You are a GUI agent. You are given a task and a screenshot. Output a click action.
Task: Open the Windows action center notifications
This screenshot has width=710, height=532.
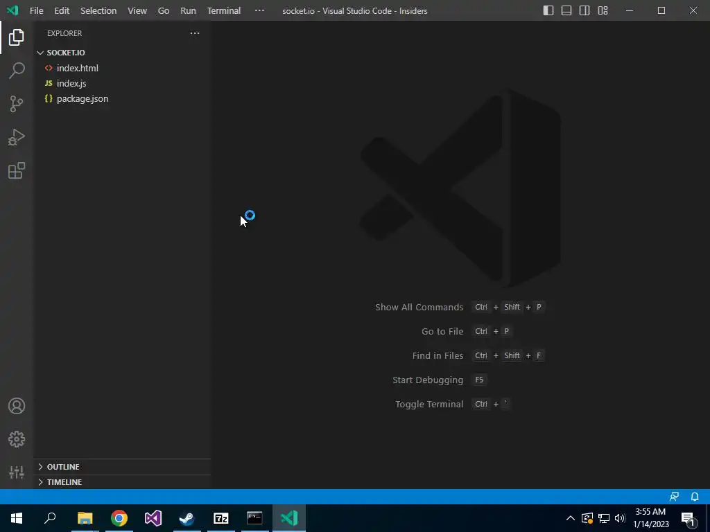click(x=689, y=518)
